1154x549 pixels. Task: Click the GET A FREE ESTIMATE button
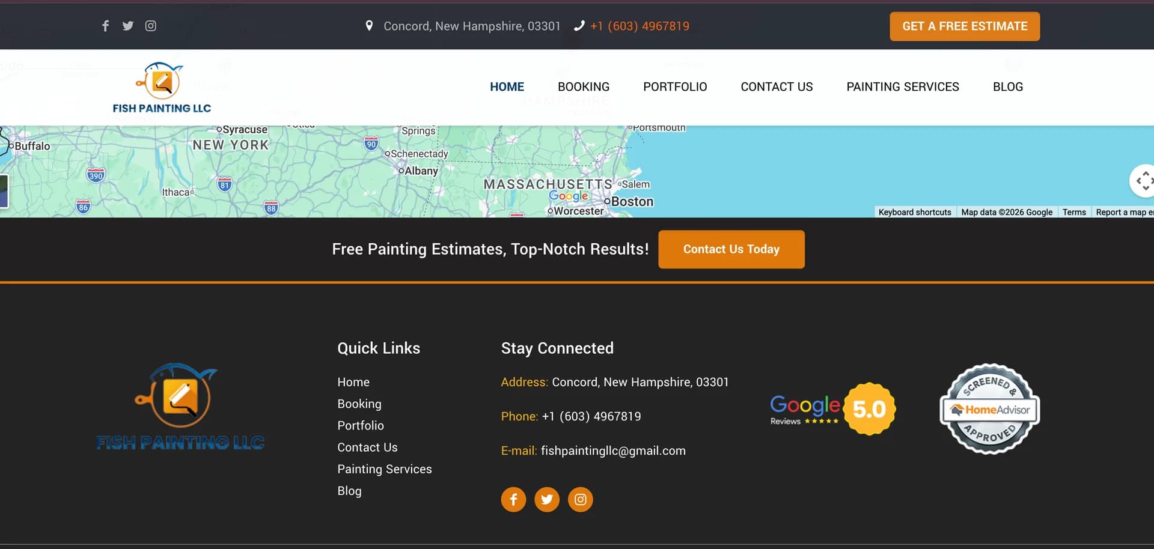[x=965, y=26]
